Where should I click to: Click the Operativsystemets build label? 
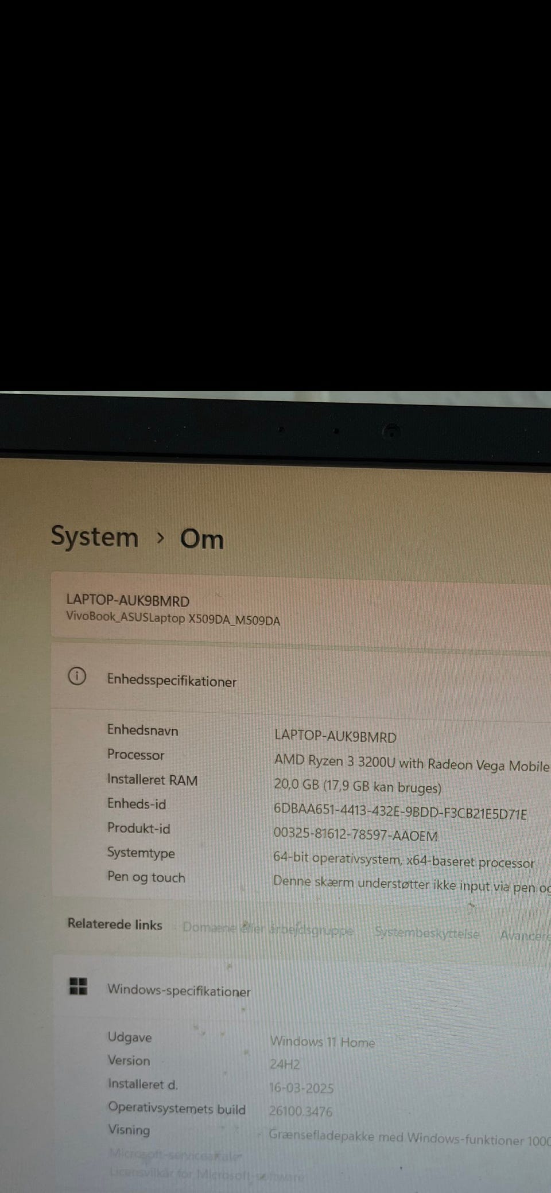(177, 1108)
